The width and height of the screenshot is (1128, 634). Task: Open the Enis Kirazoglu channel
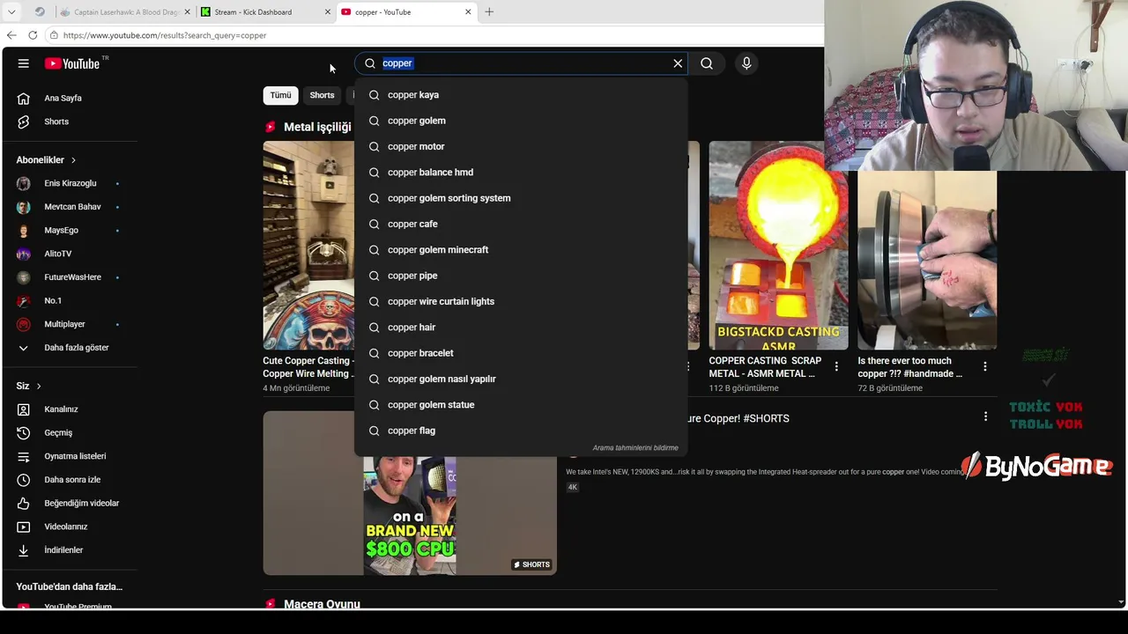(69, 183)
